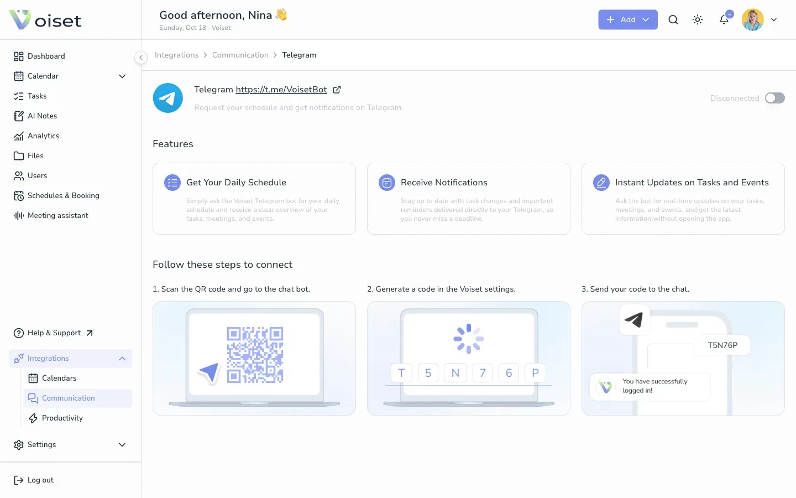Screen dimensions: 796x498
Task: Expand the Calendar menu chevron
Action: 122,76
